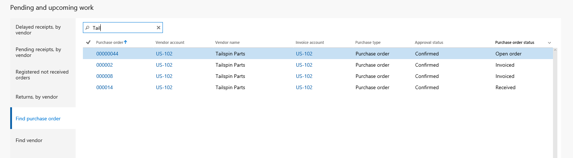Viewport: 573px width, 158px height.
Task: Open purchase order 000014 link
Action: (x=104, y=87)
